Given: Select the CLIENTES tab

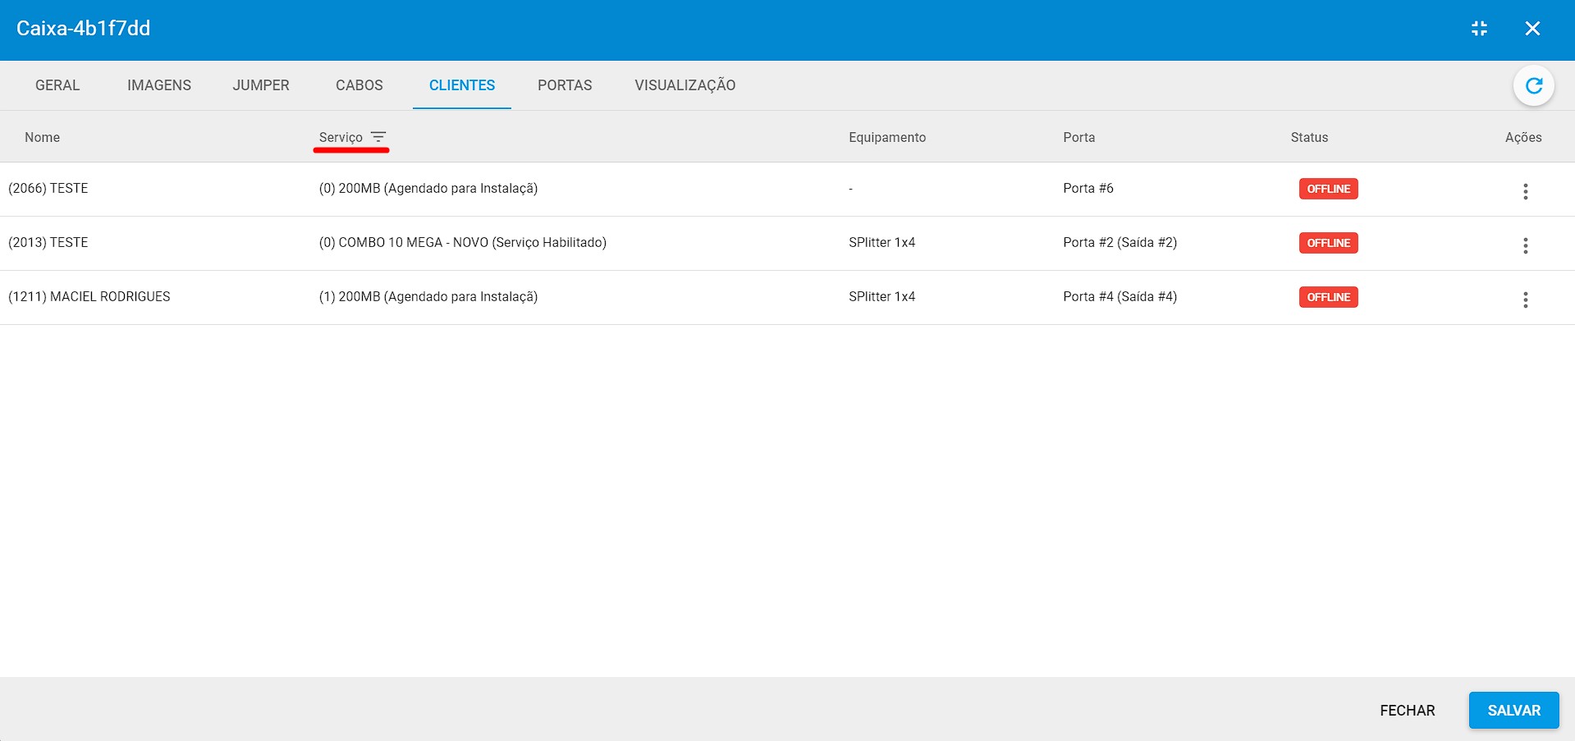Looking at the screenshot, I should pos(462,85).
